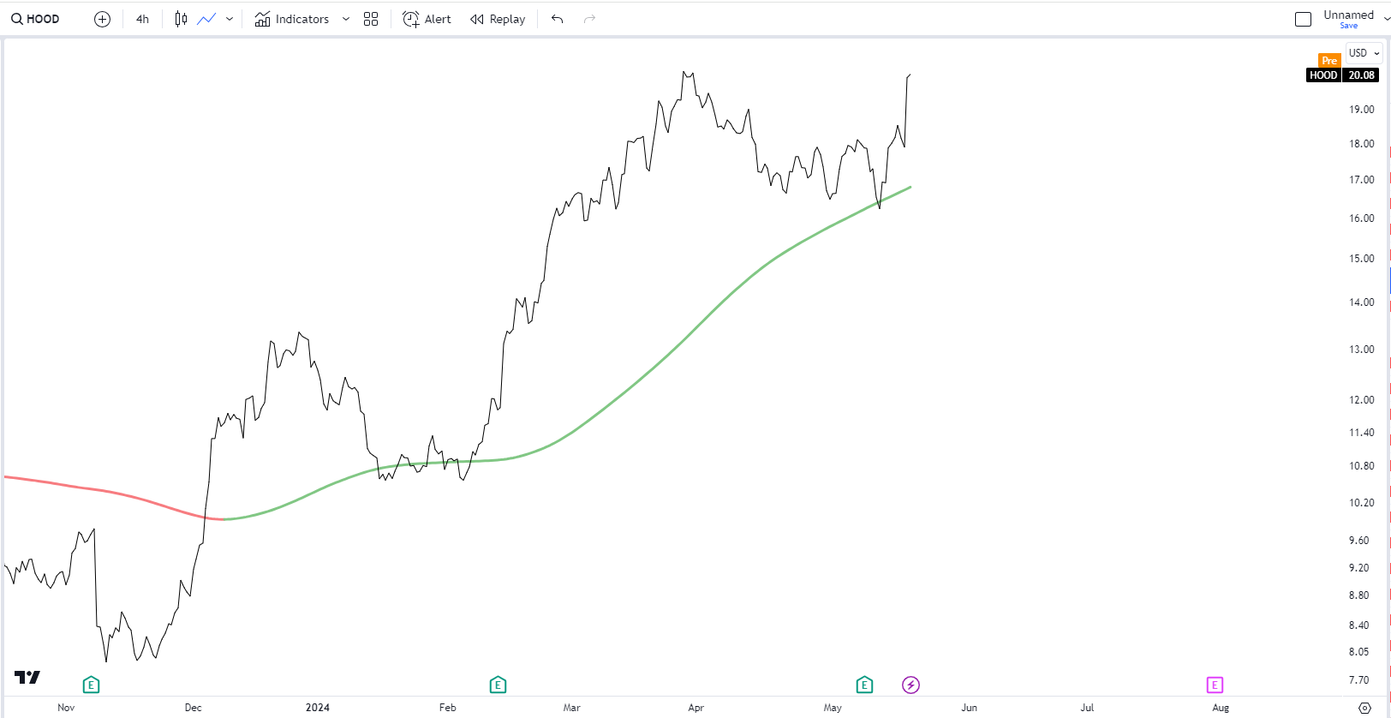The image size is (1391, 718).
Task: Select the candlestick chart style icon
Action: pos(181,19)
